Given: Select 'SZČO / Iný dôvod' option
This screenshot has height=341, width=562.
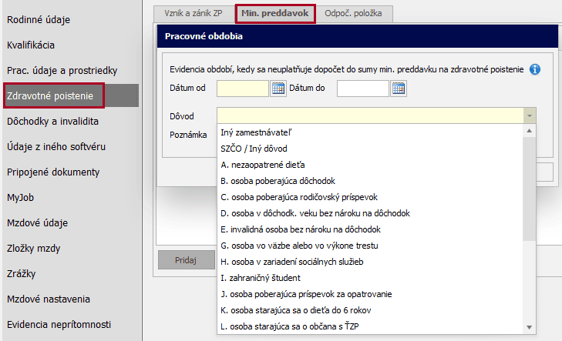Looking at the screenshot, I should click(255, 149).
